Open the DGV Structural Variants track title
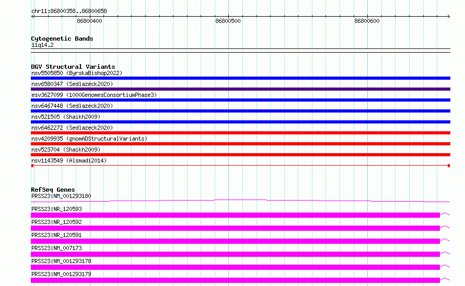This screenshot has height=286, width=465. [73, 67]
